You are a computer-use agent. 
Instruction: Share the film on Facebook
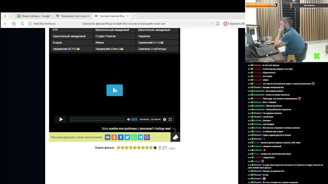click(121, 137)
